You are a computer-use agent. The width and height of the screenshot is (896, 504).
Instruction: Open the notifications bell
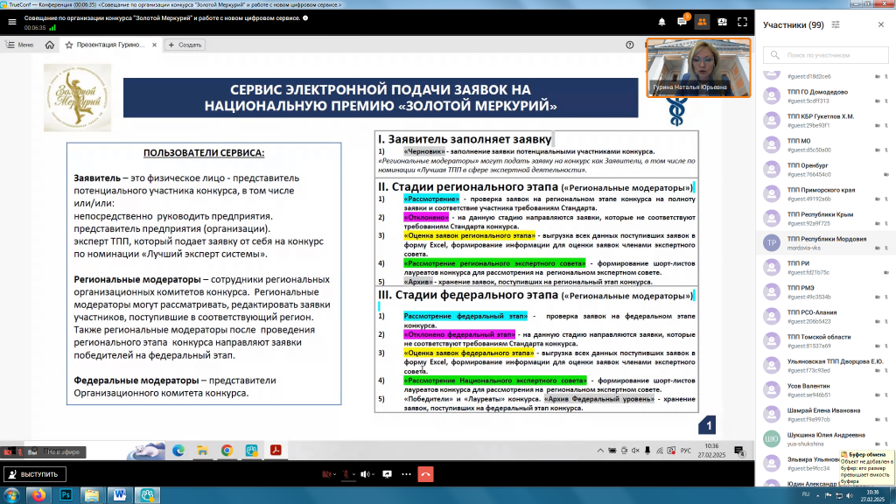[x=661, y=22]
